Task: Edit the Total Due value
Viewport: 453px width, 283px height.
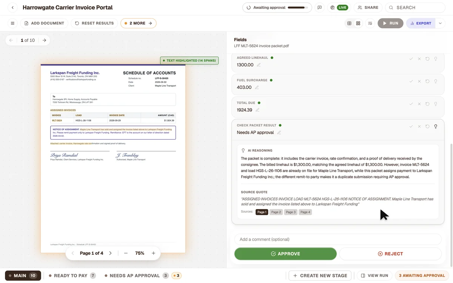Action: (x=257, y=110)
